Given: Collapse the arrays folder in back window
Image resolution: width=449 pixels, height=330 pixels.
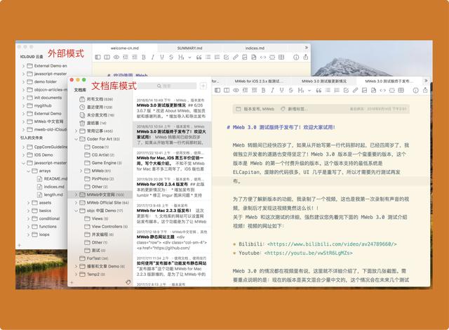Looking at the screenshot, I should 28,171.
